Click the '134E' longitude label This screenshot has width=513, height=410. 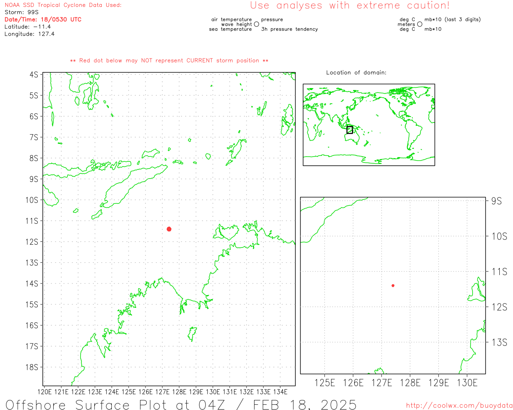pos(280,392)
